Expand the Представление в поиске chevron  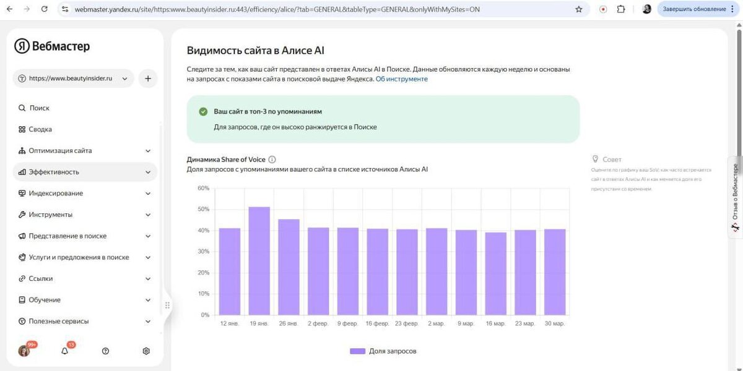coord(148,236)
